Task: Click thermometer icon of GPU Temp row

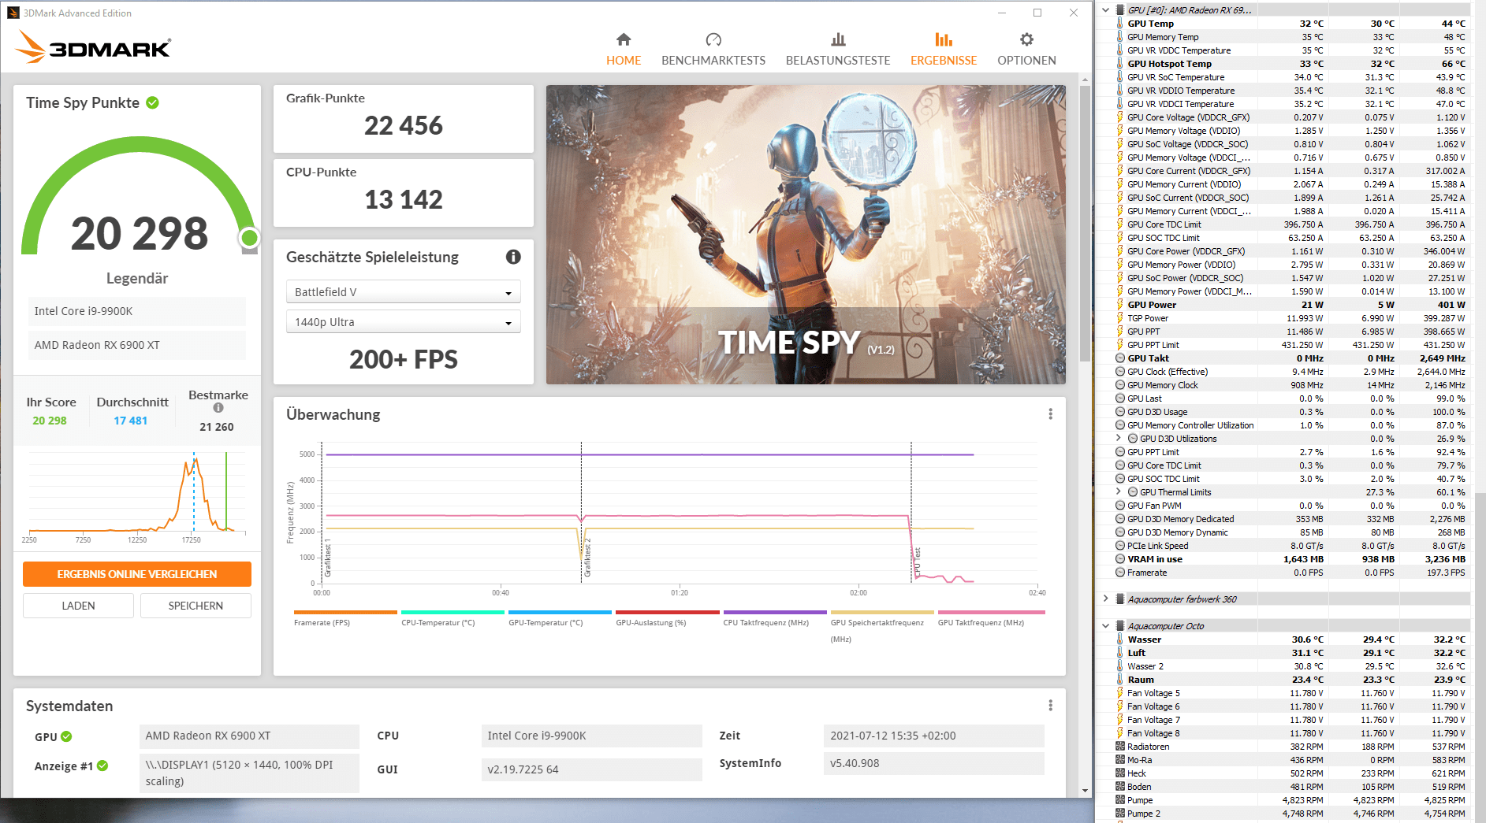Action: pyautogui.click(x=1120, y=24)
